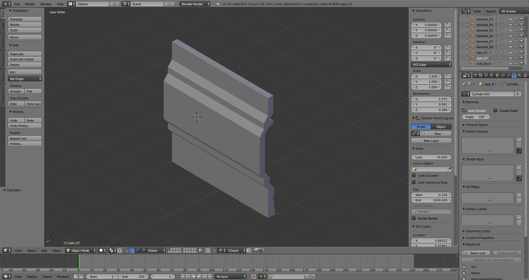Switch grease pencil to Object tab

[x=441, y=126]
